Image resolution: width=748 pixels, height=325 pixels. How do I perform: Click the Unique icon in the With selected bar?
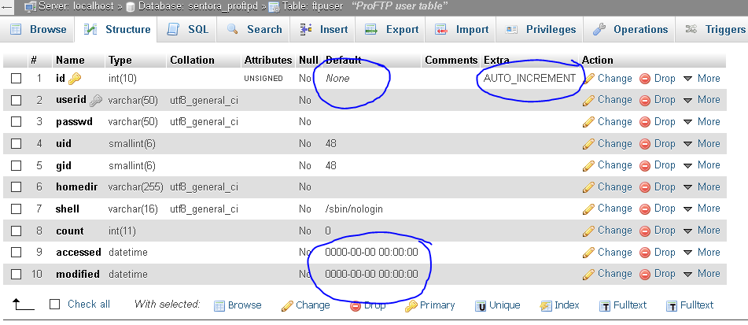click(481, 306)
